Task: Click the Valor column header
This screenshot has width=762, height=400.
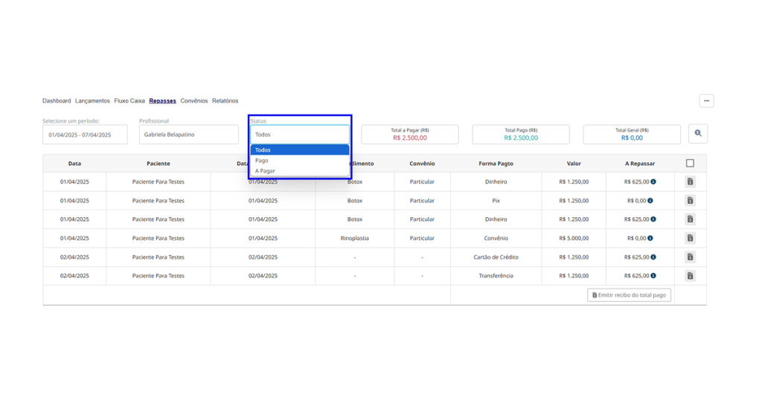Action: [574, 164]
